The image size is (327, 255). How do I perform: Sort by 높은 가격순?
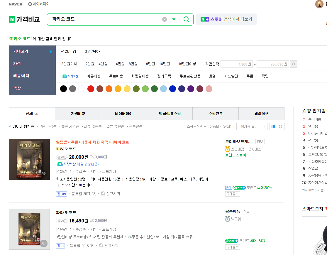click(x=70, y=126)
